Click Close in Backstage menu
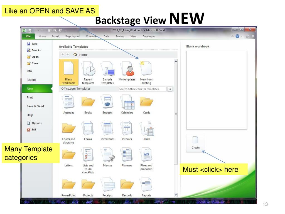Viewport: 285px width, 214px height. pos(33,63)
